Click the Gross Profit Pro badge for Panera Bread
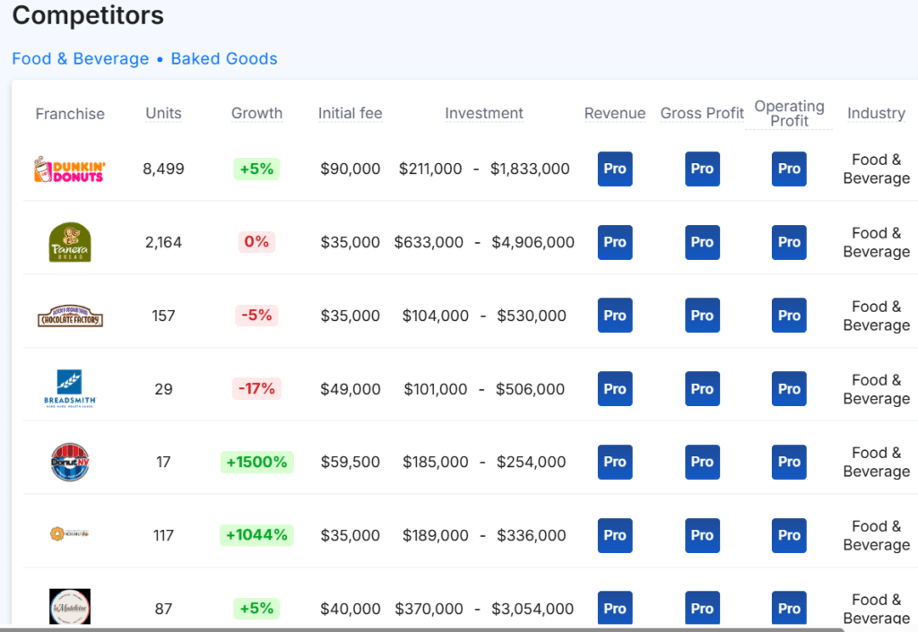This screenshot has width=918, height=632. click(702, 242)
